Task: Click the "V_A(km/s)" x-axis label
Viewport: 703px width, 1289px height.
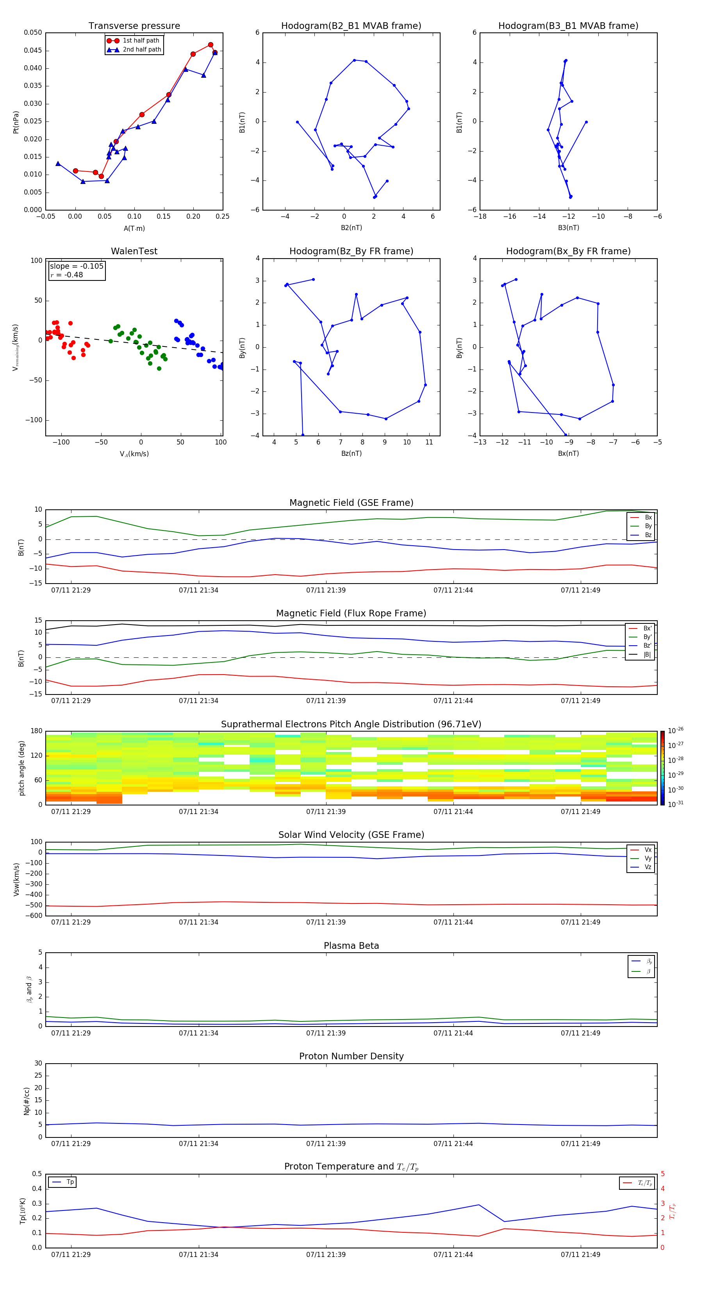Action: 134,454
